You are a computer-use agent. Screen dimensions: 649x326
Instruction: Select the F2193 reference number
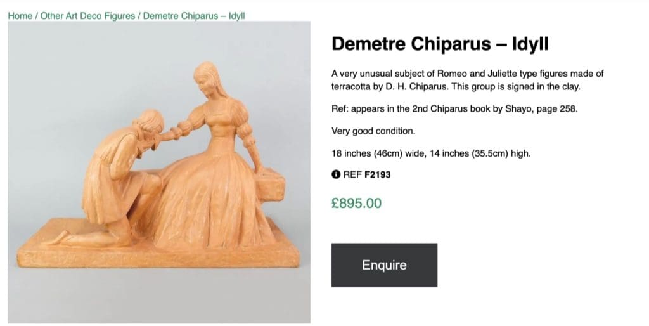[378, 175]
